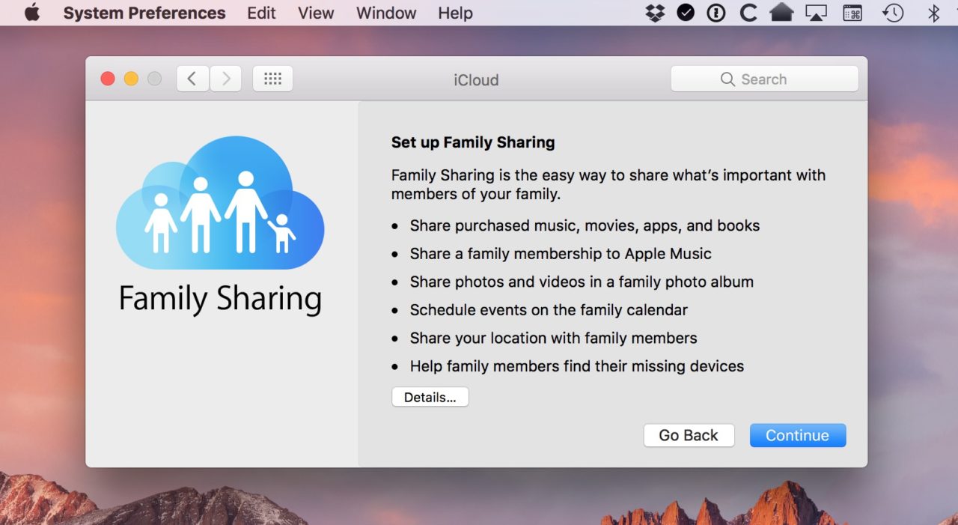Show all preferences grid button
Screen dimensions: 958x525
[x=272, y=79]
